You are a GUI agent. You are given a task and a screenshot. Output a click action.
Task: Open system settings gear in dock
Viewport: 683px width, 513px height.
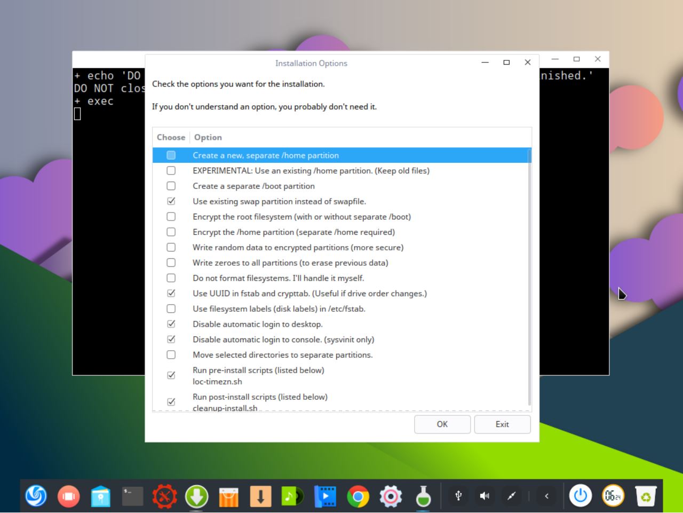click(391, 496)
